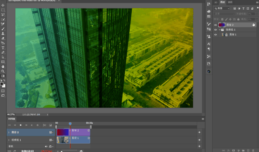The image size is (259, 152).
Task: Select the Gradient tool
Action: (x=3, y=76)
